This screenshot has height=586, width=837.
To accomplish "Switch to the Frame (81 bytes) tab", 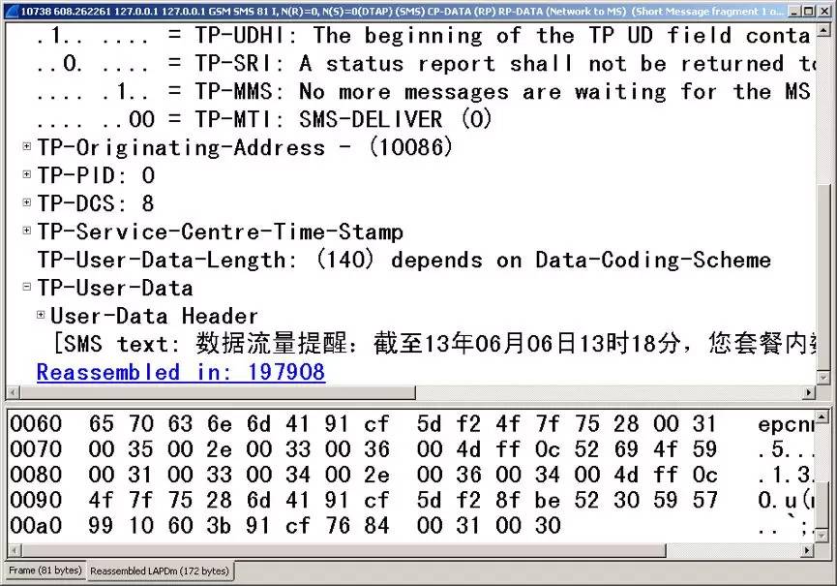I will [45, 571].
